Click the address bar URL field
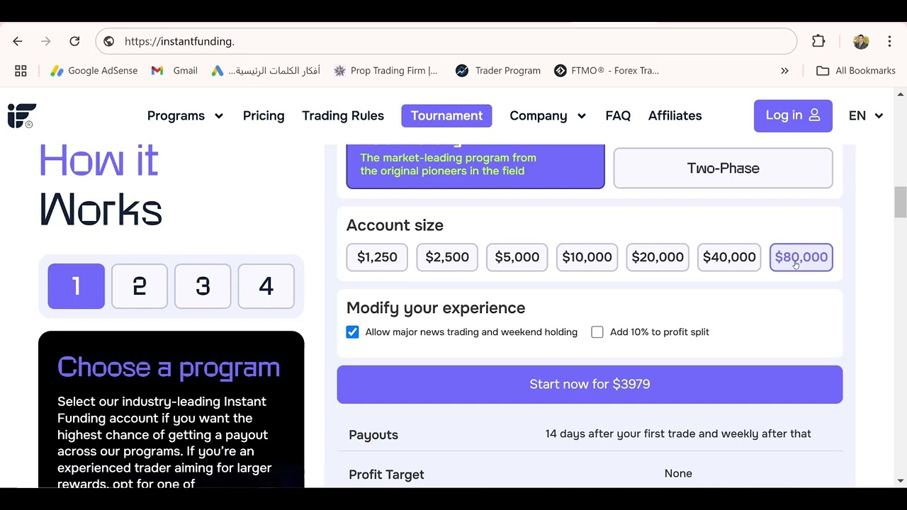 point(446,41)
